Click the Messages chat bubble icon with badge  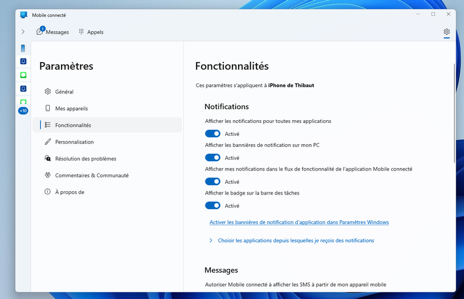(40, 32)
